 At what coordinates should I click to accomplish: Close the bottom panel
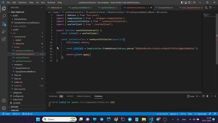(x=215, y=96)
